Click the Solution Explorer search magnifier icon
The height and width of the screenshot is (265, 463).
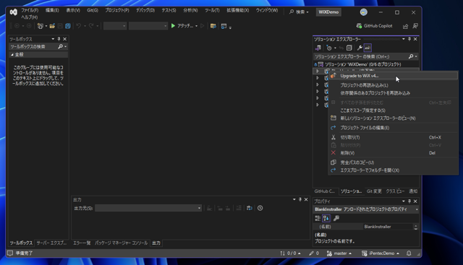coord(411,56)
